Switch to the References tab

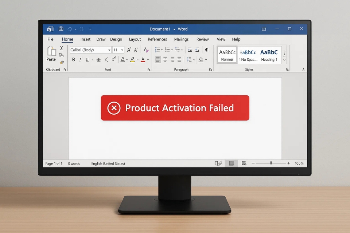157,39
